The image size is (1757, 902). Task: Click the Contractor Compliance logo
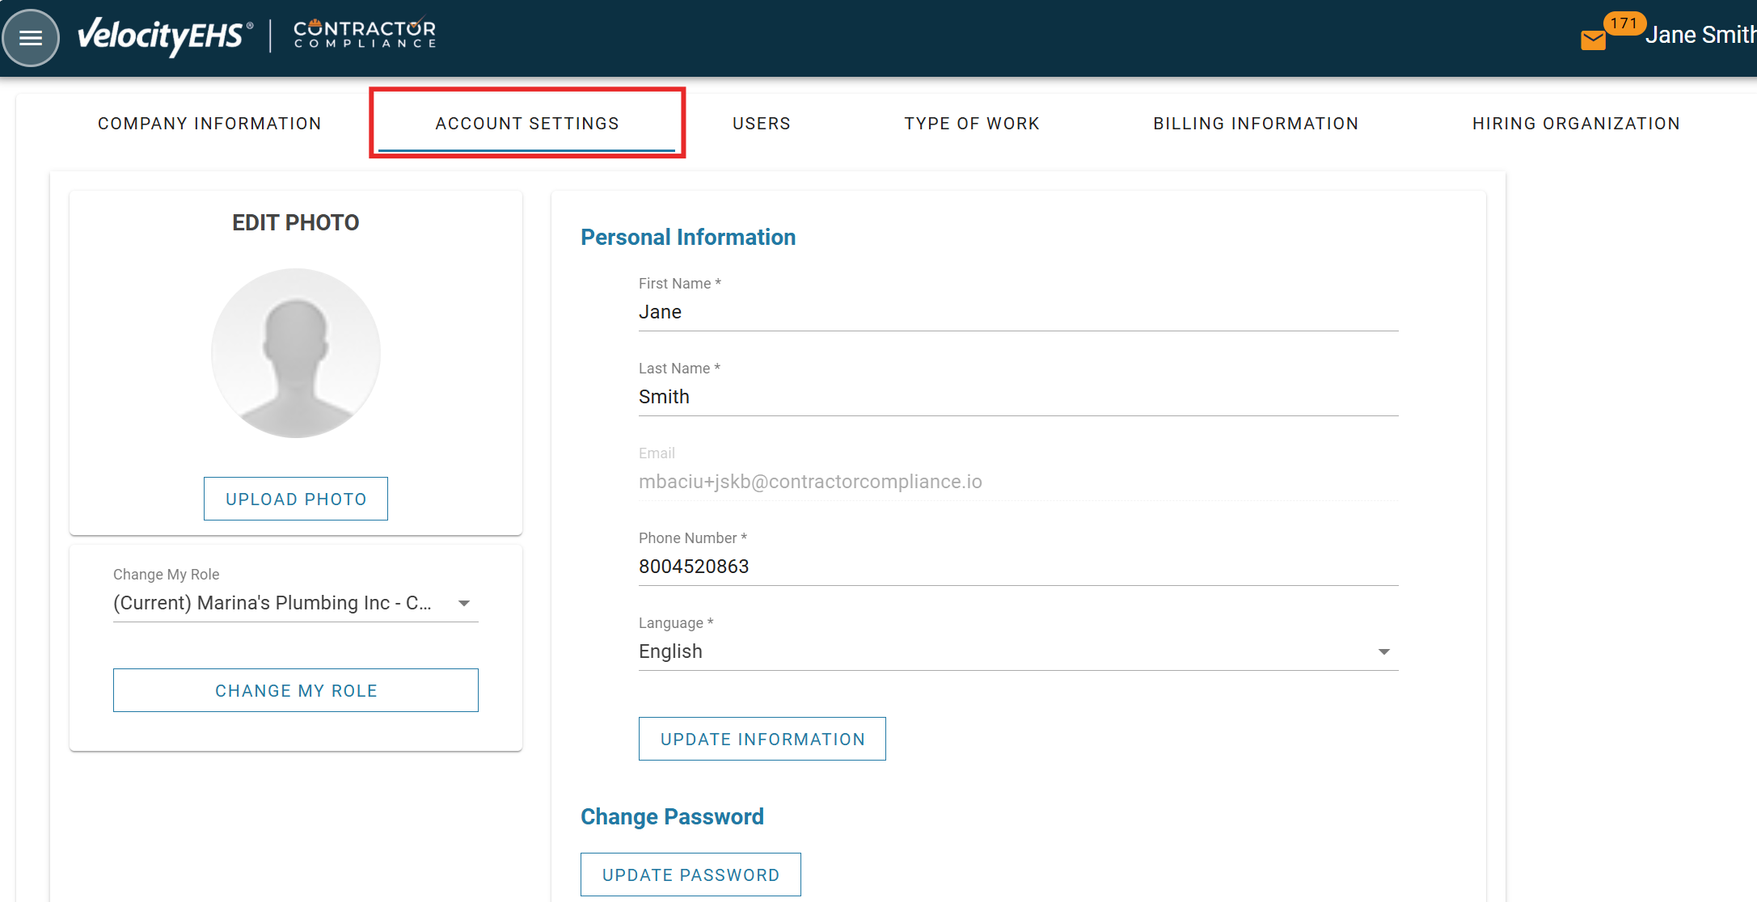click(365, 34)
